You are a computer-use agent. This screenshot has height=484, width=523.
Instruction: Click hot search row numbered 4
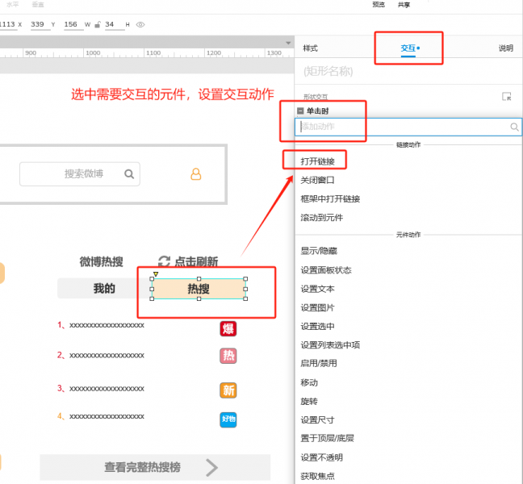coord(101,416)
